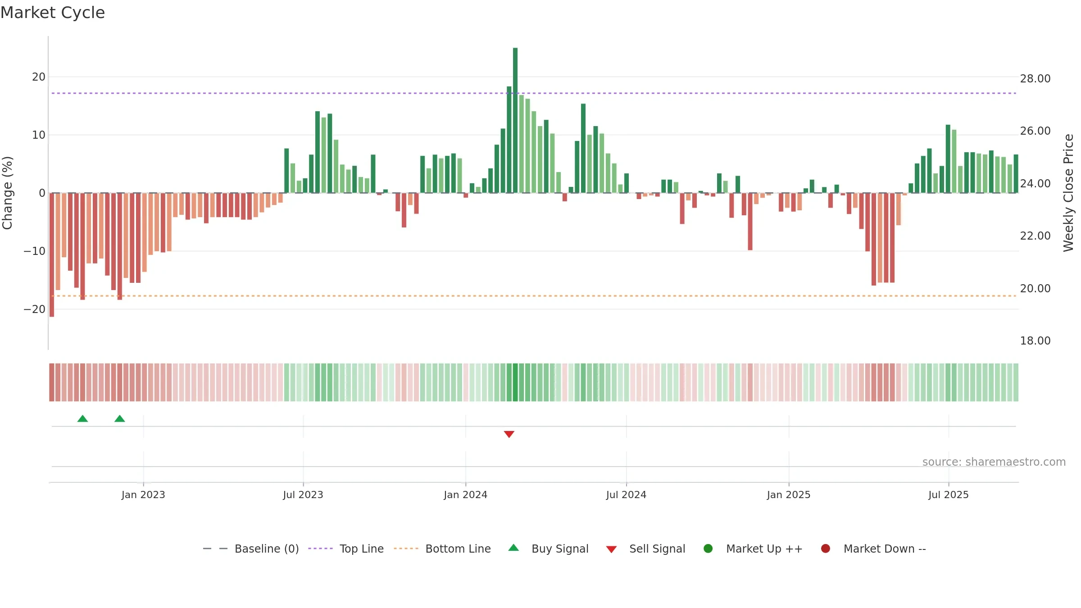This screenshot has width=1081, height=608.
Task: Click the red Sell Signal triangle in legend
Action: point(611,549)
